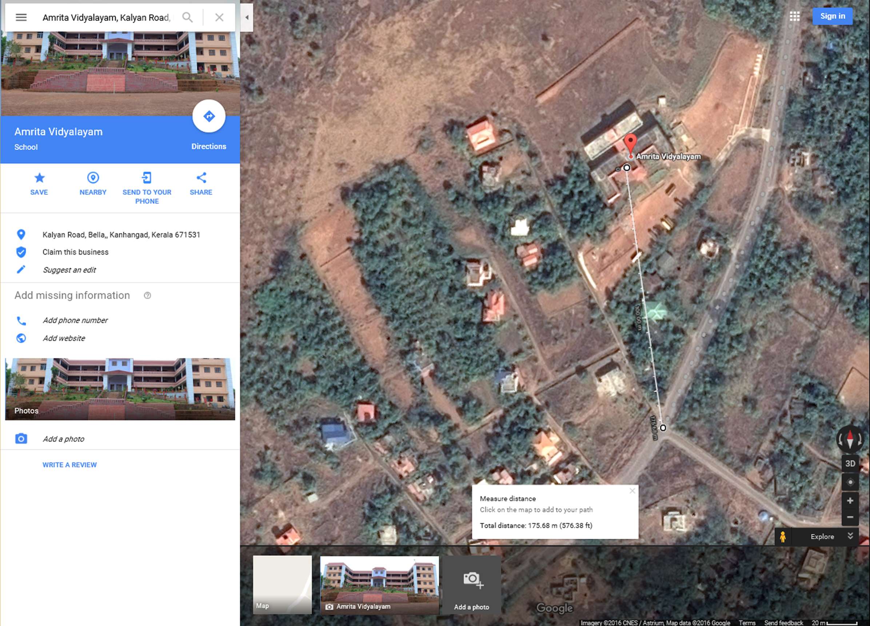Open Amrita Vidyalayam photo in bottom strip

(379, 585)
